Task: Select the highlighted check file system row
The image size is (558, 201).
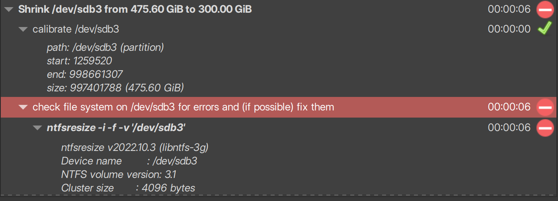Action: 279,107
